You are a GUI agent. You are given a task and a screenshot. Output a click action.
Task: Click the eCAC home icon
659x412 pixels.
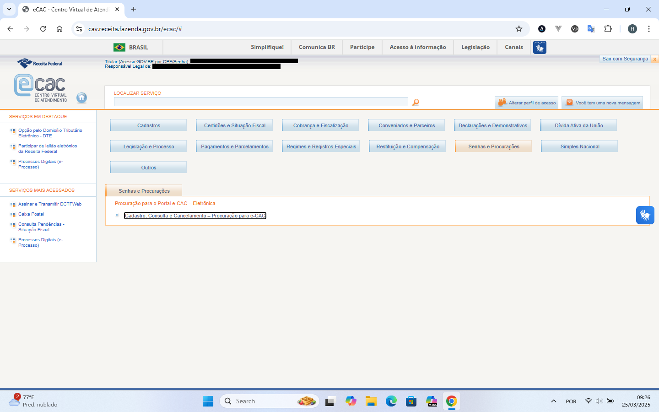click(81, 98)
